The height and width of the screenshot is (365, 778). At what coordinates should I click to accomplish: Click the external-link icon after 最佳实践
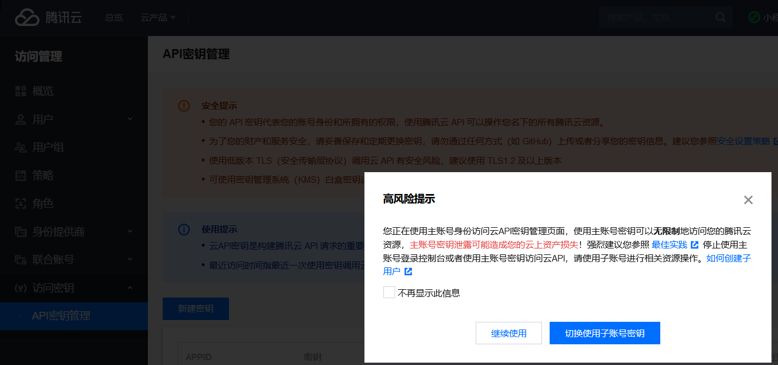[x=695, y=245]
